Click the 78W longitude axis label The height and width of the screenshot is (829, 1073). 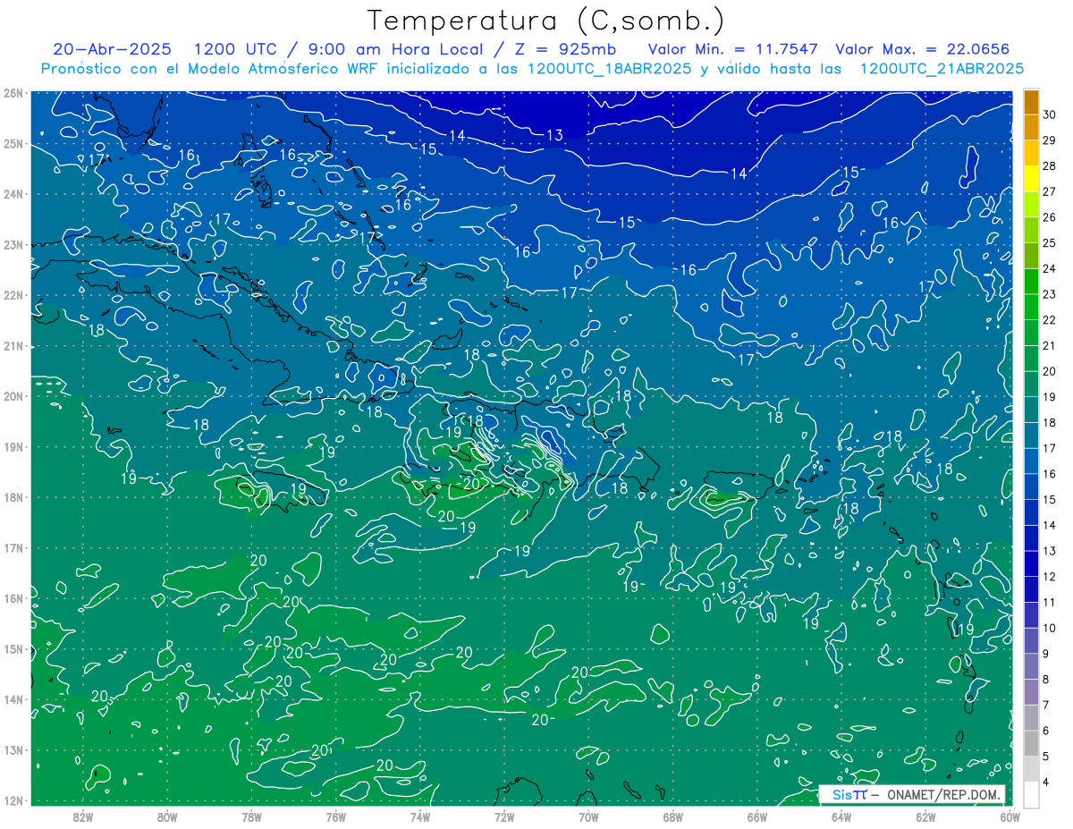tap(251, 817)
